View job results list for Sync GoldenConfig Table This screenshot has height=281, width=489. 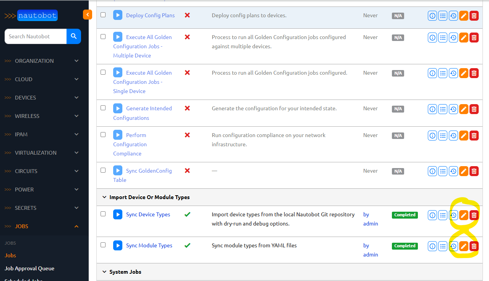(443, 171)
